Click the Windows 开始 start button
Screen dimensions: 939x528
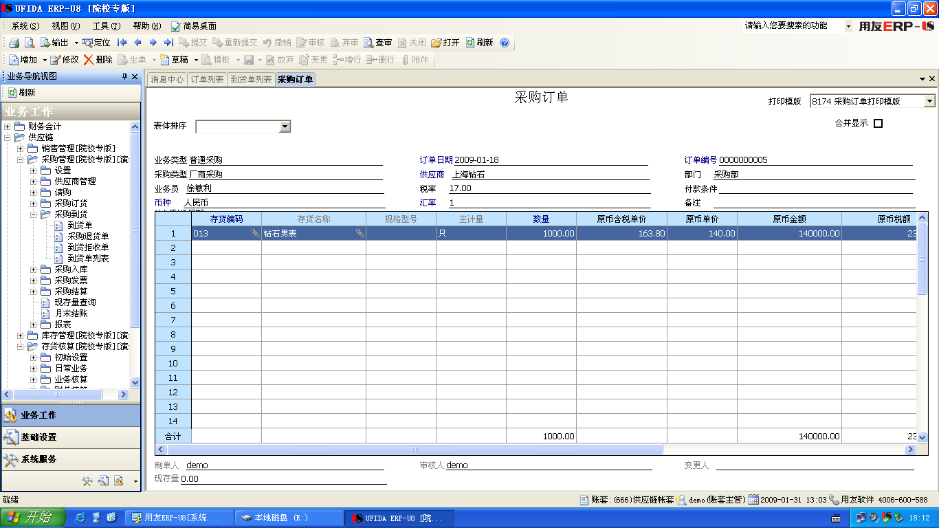[x=32, y=518]
